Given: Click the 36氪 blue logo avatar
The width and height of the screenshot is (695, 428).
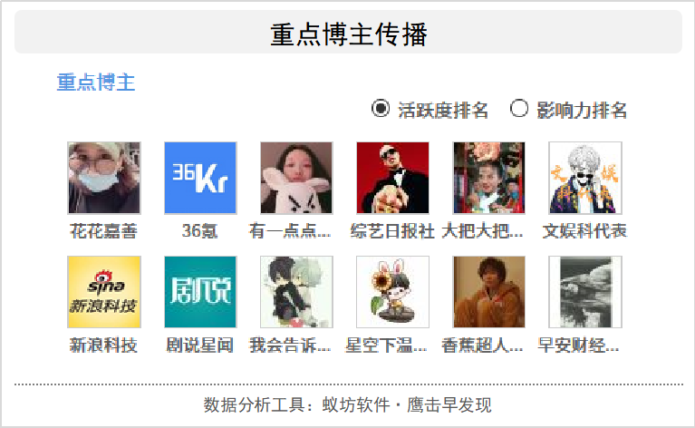Looking at the screenshot, I should tap(200, 178).
